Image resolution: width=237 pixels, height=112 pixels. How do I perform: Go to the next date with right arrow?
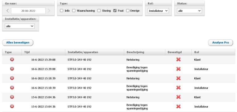(49, 11)
